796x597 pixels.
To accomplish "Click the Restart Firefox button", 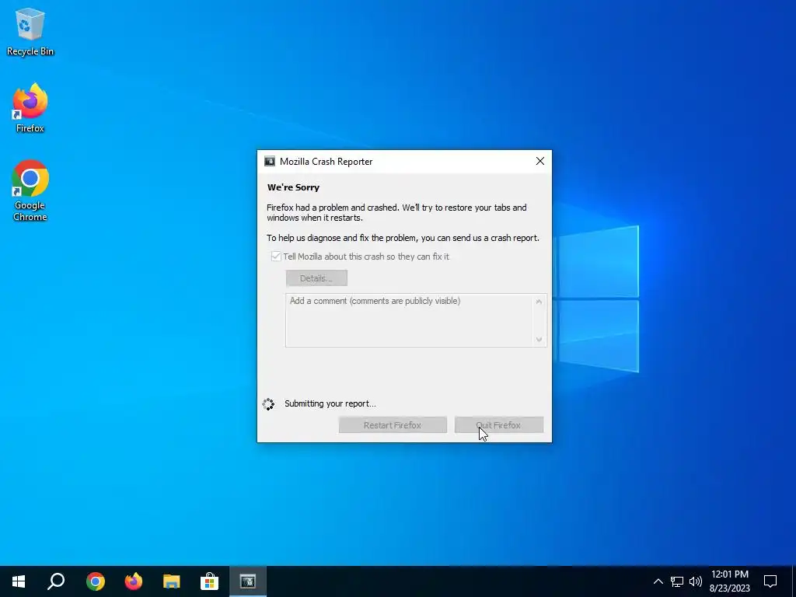I will tap(393, 425).
